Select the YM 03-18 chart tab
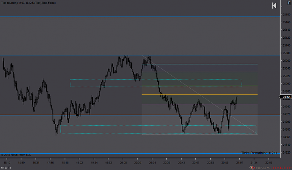Viewport: 292px width, 170px height. 6,168
